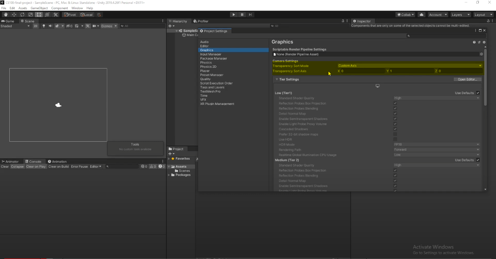This screenshot has width=496, height=259.
Task: Toggle Tier1 Prefer 32-bit shadow maps checkbox
Action: [395, 134]
